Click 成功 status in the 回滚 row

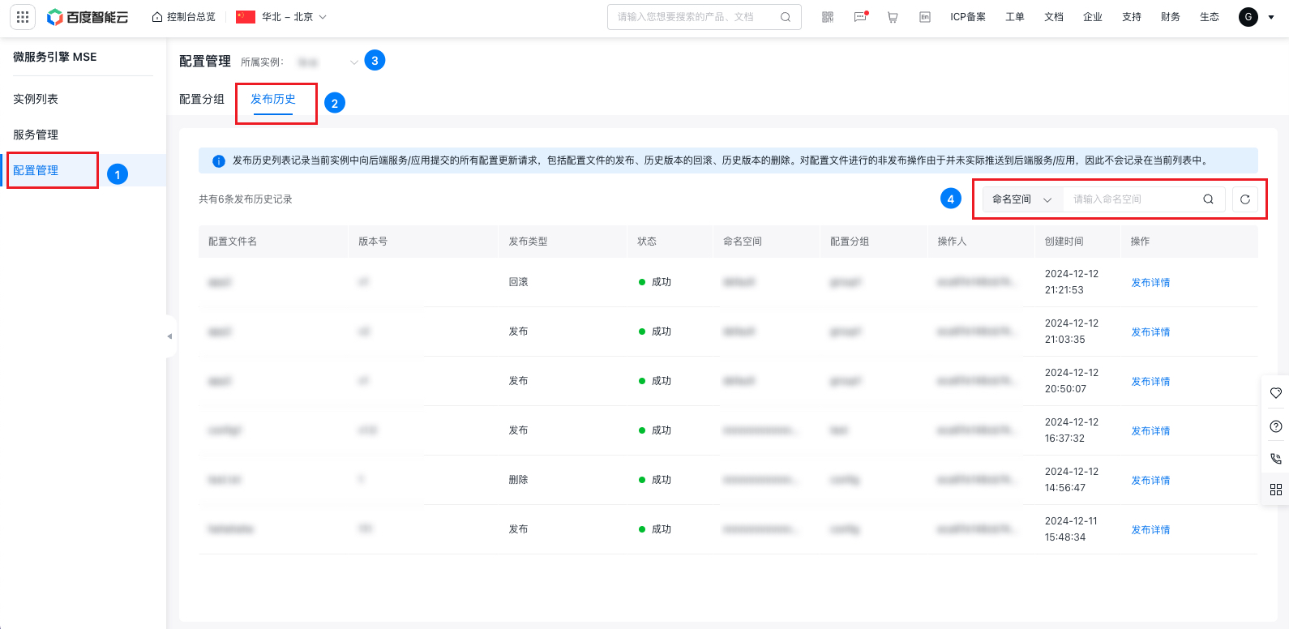pyautogui.click(x=662, y=282)
